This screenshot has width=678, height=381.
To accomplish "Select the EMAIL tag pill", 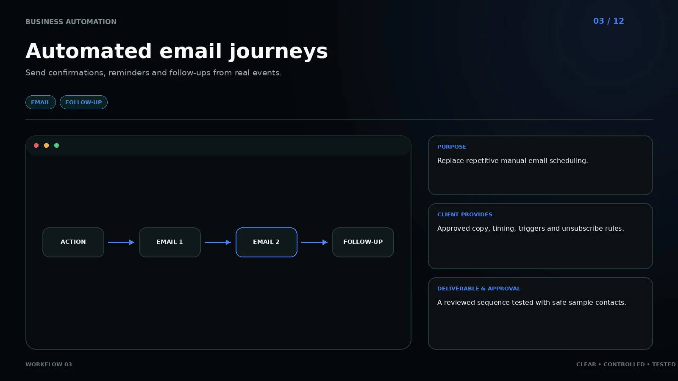I will (x=41, y=102).
